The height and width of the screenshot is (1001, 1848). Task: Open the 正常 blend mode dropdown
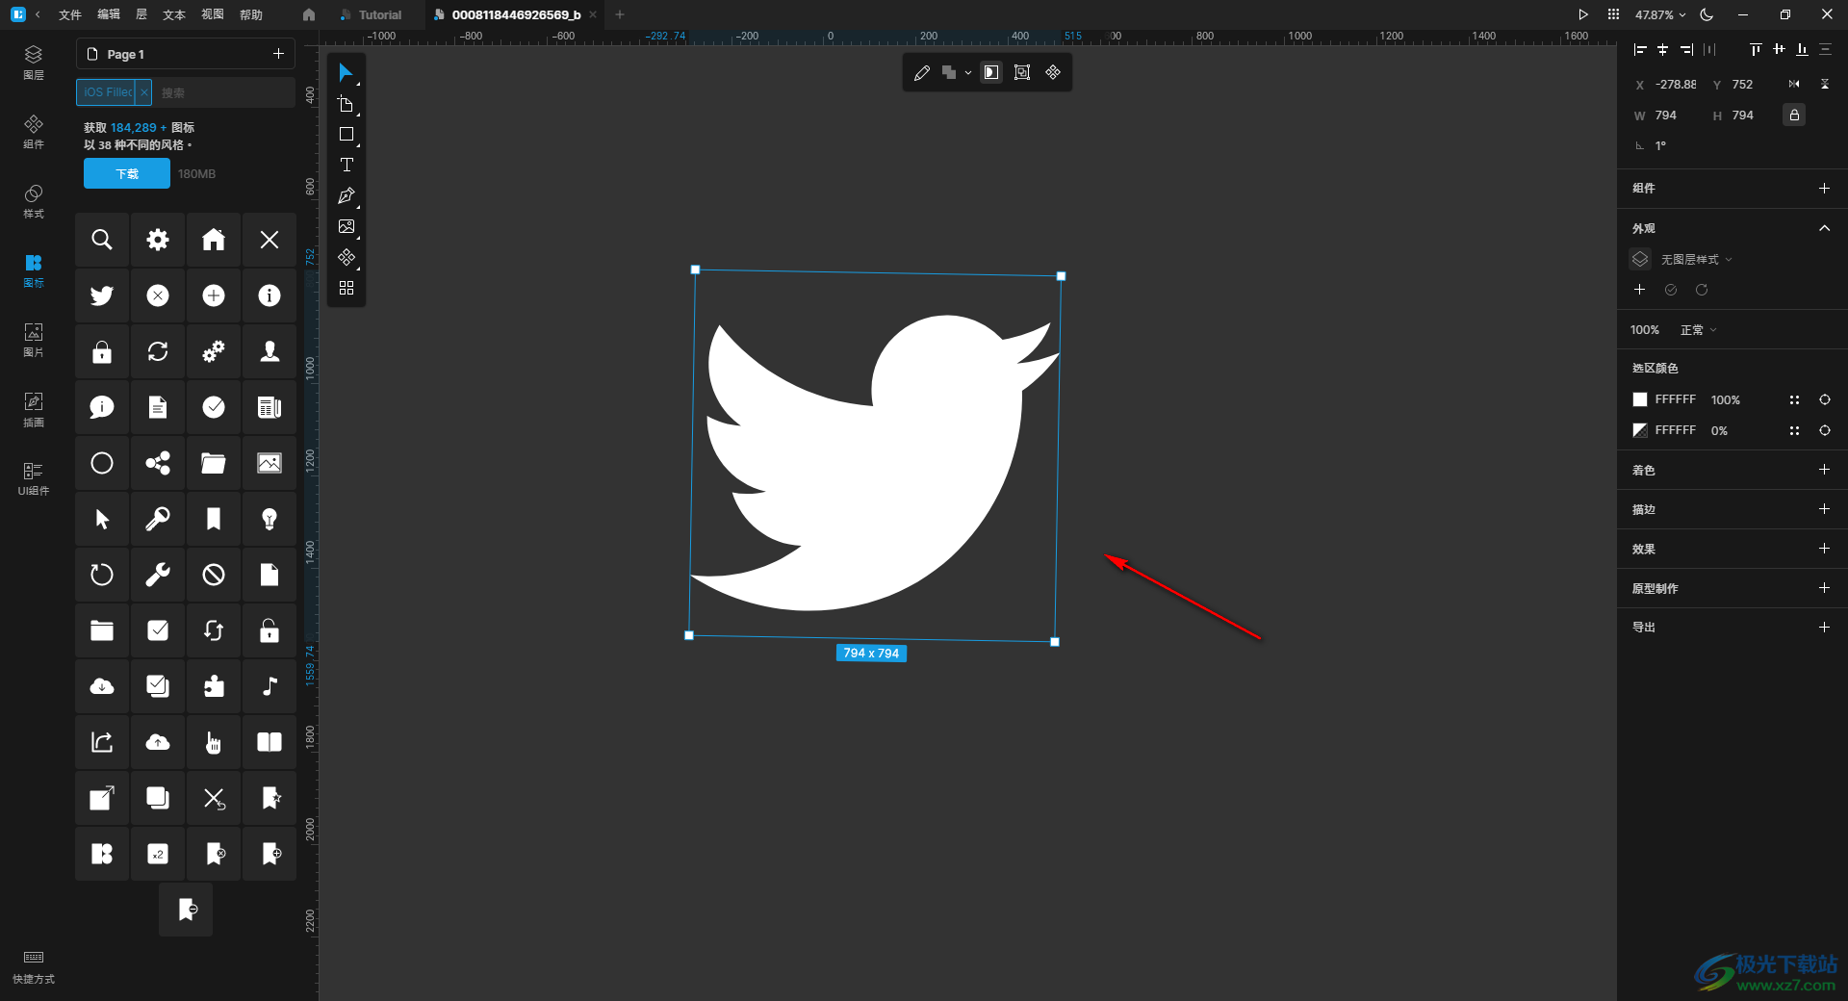pyautogui.click(x=1698, y=330)
